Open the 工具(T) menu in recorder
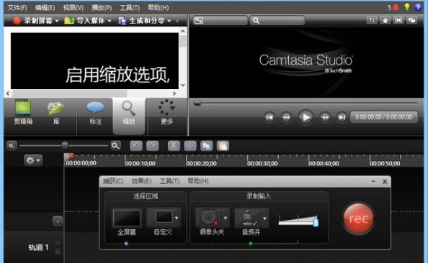The image size is (428, 263). click(169, 181)
